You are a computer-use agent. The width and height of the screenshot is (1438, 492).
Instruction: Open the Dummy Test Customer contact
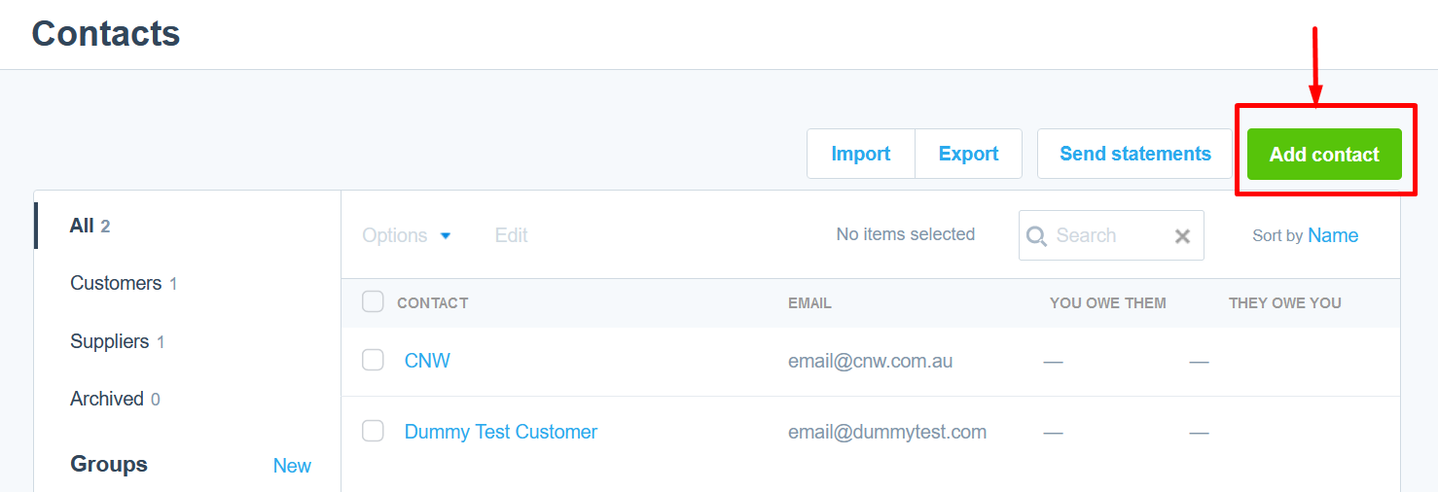(500, 432)
